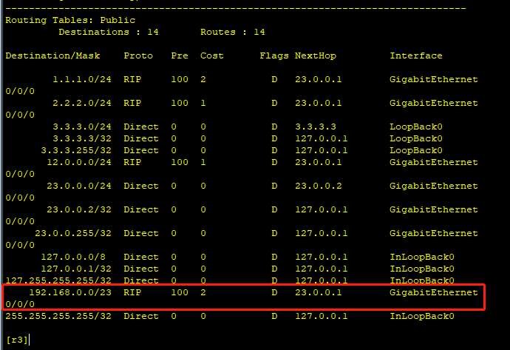
Task: Select destination 127.255.255.255/32 text
Action: [58, 280]
